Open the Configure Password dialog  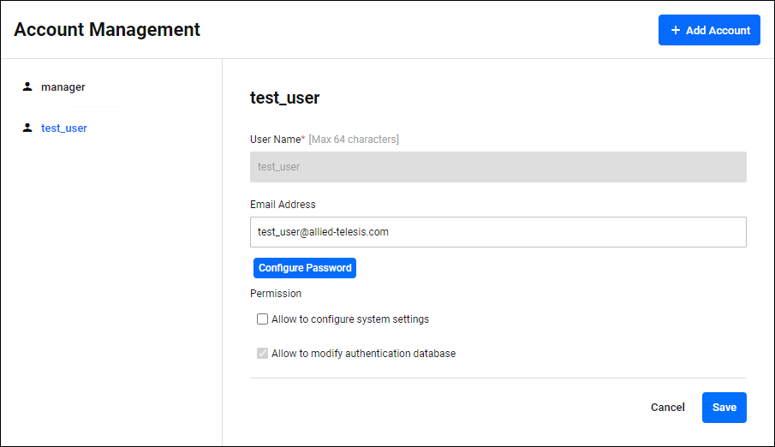305,268
